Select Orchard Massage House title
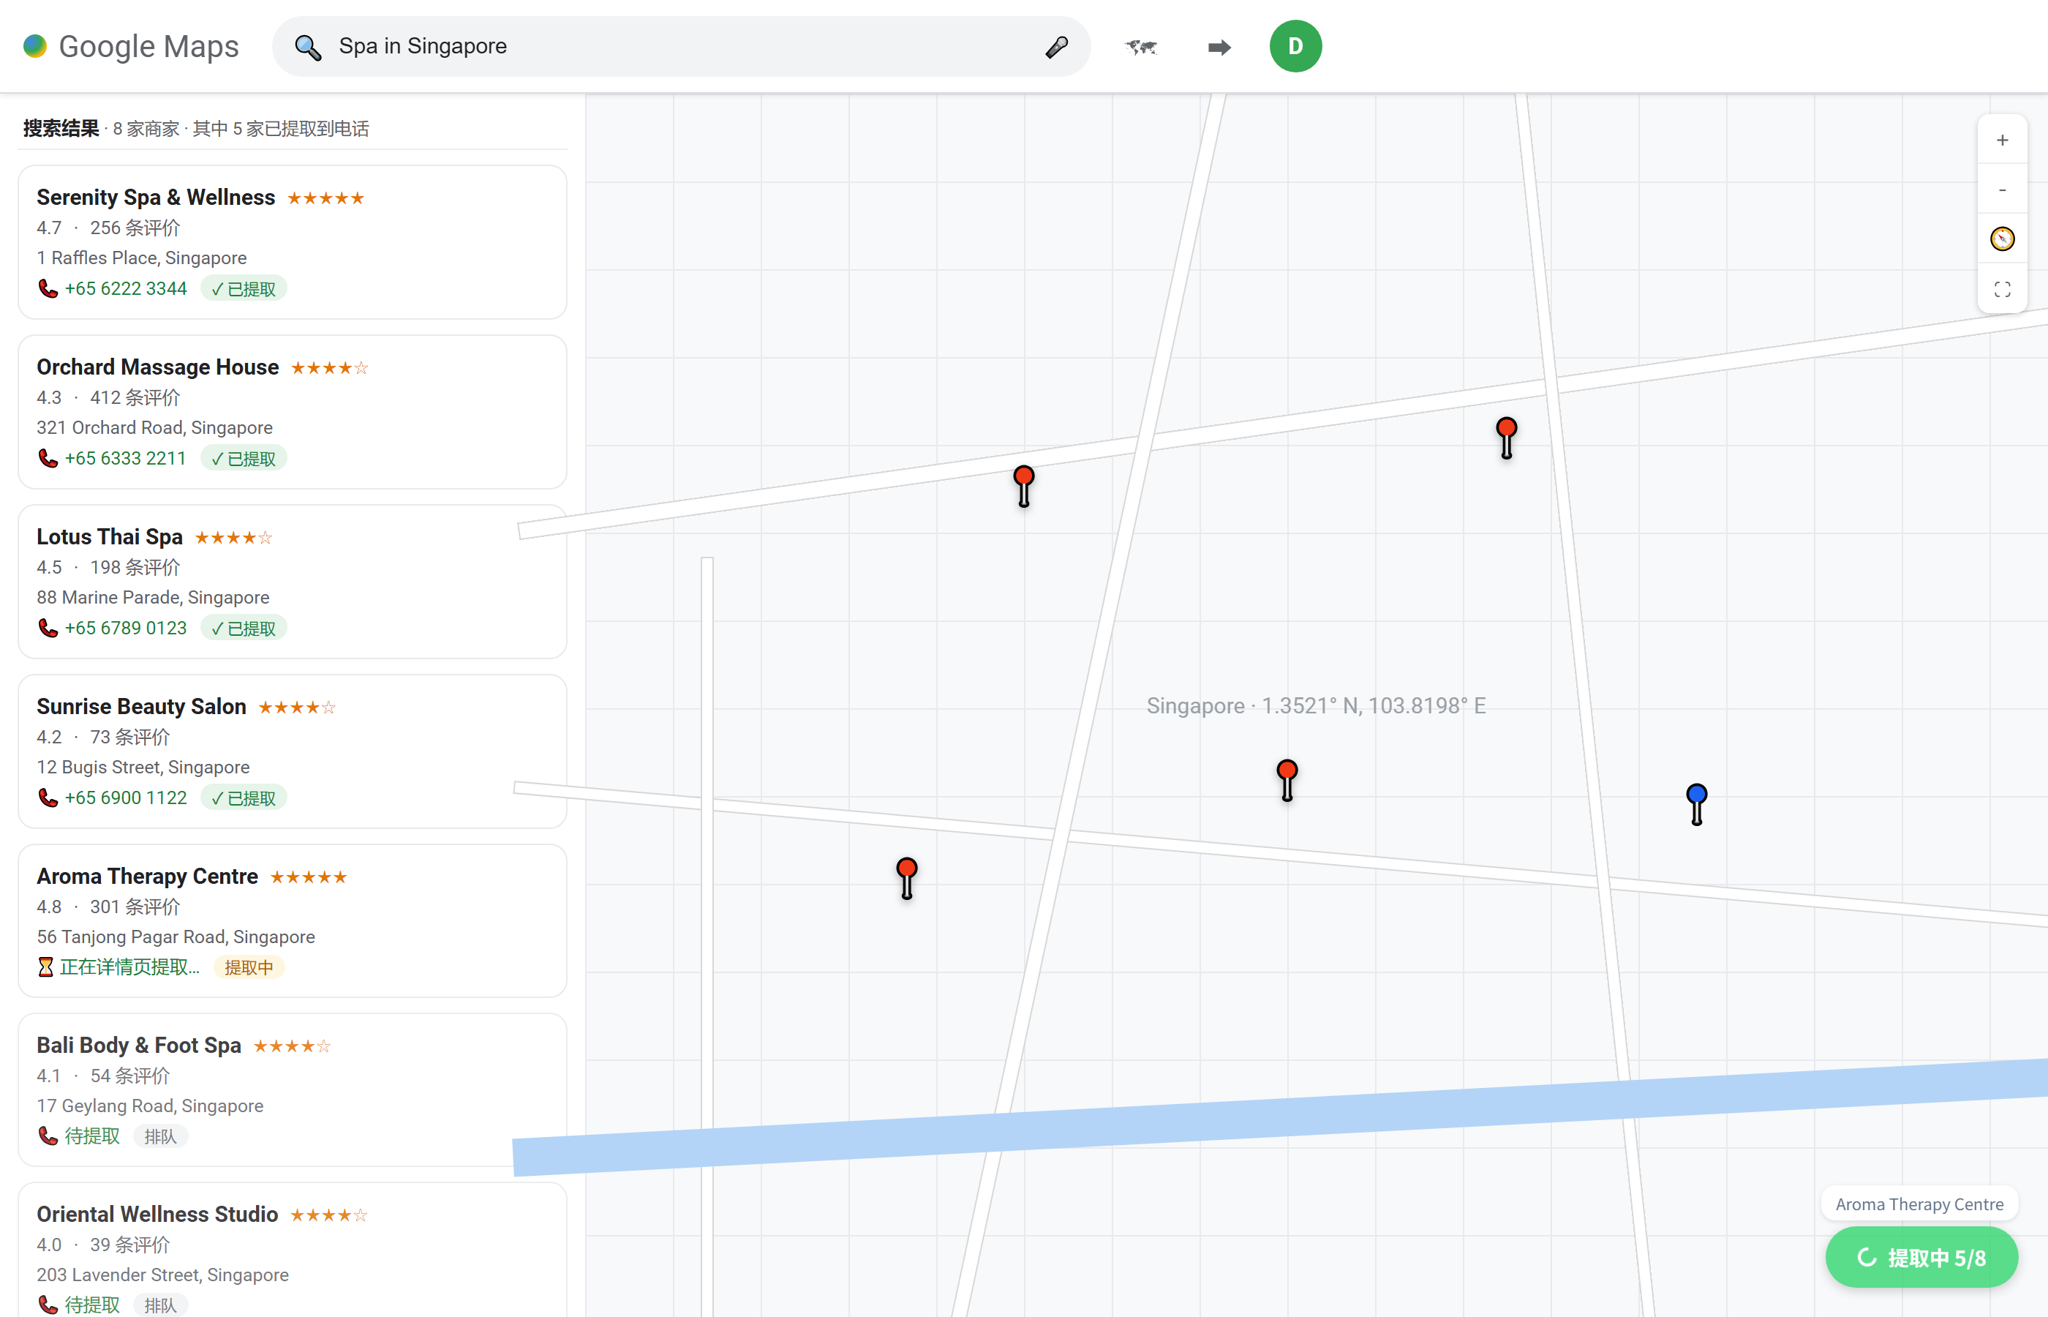 pyautogui.click(x=157, y=367)
